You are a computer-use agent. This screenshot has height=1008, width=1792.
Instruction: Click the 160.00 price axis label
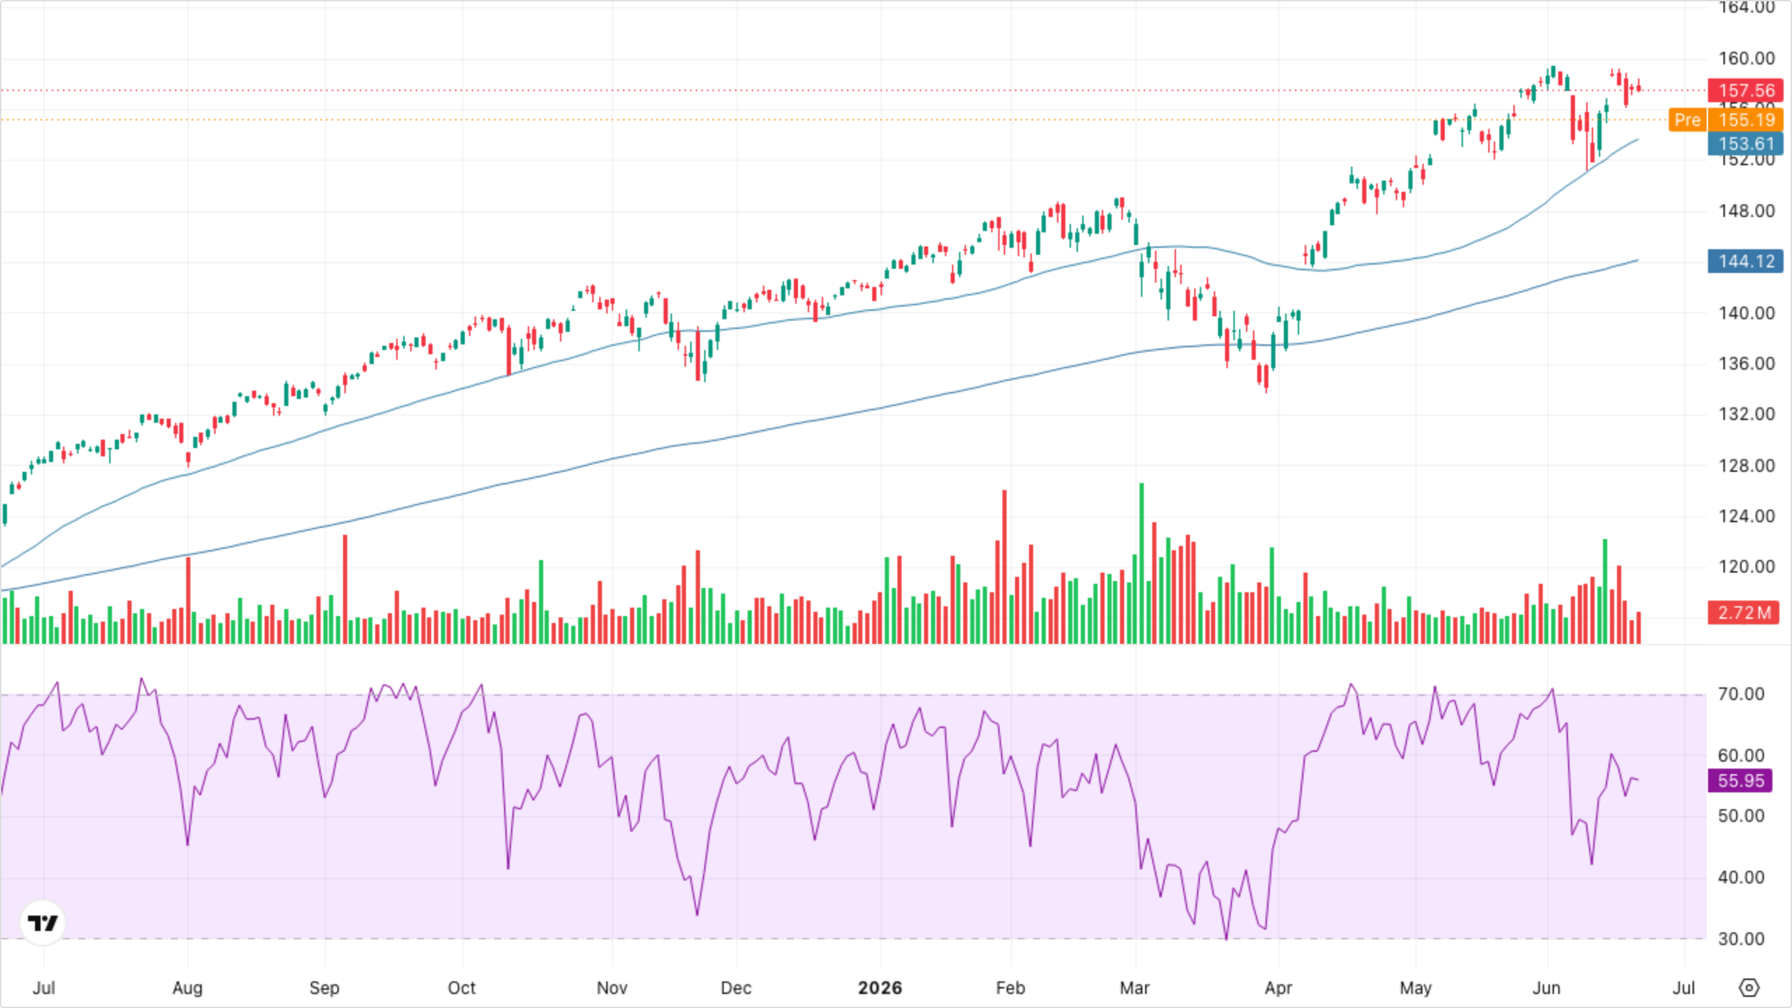click(x=1746, y=58)
